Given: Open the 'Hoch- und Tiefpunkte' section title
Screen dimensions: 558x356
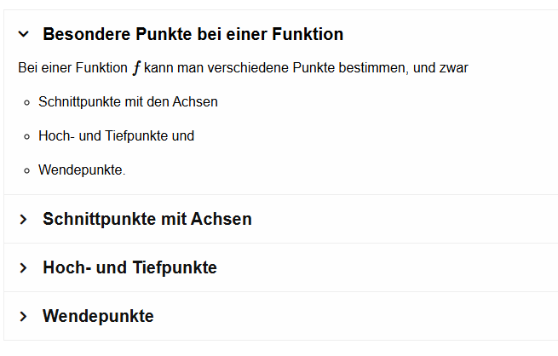Looking at the screenshot, I should tap(129, 267).
